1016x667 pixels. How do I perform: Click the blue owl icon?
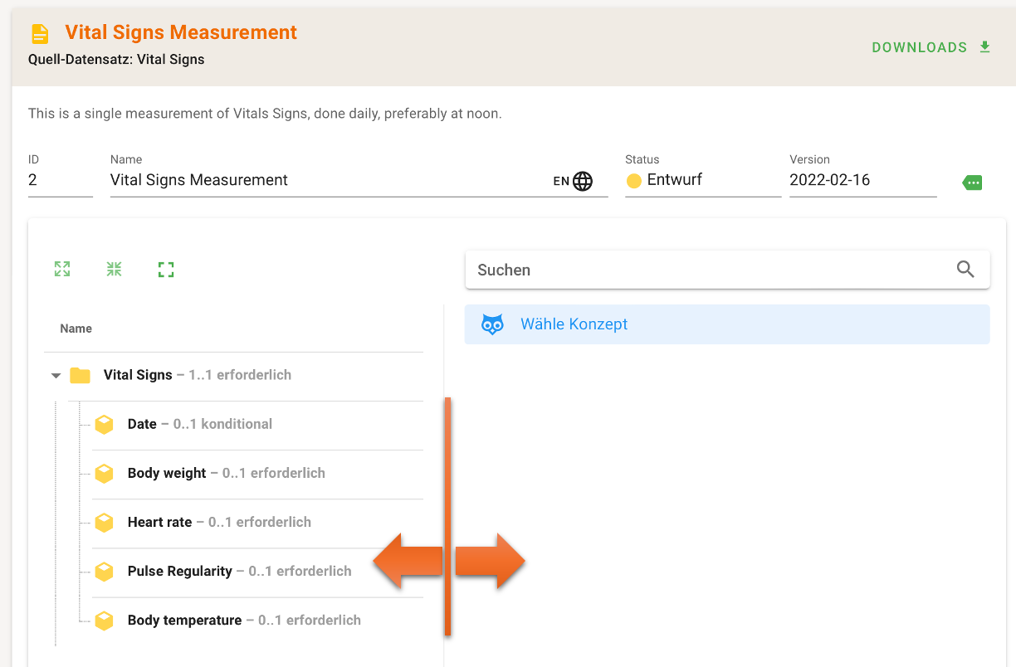(x=492, y=324)
